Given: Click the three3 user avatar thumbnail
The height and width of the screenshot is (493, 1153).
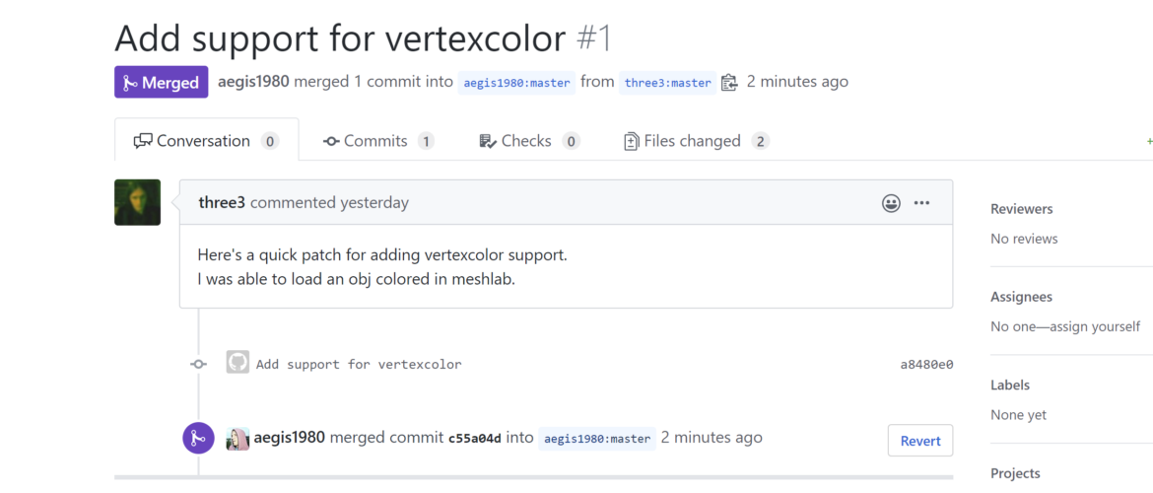Looking at the screenshot, I should 138,202.
